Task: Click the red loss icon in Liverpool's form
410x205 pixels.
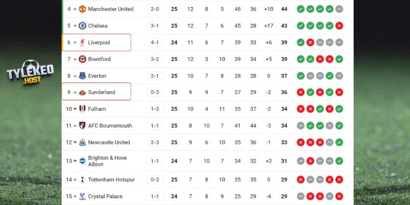Action: (310, 43)
